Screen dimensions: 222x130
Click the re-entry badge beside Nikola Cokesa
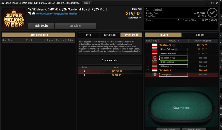tap(176, 49)
